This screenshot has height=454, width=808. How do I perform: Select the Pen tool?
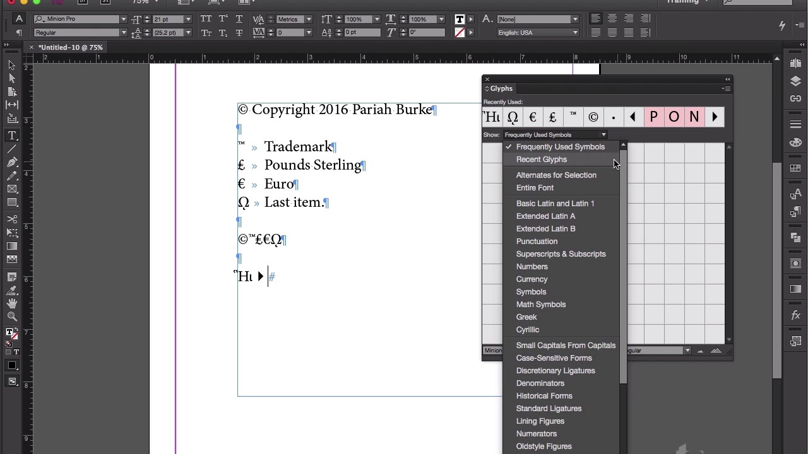(11, 162)
